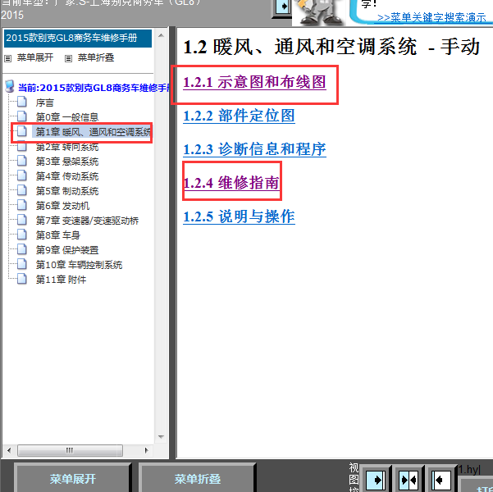This screenshot has height=492, width=493.
Task: Open the 序言 page icon
Action: point(22,102)
